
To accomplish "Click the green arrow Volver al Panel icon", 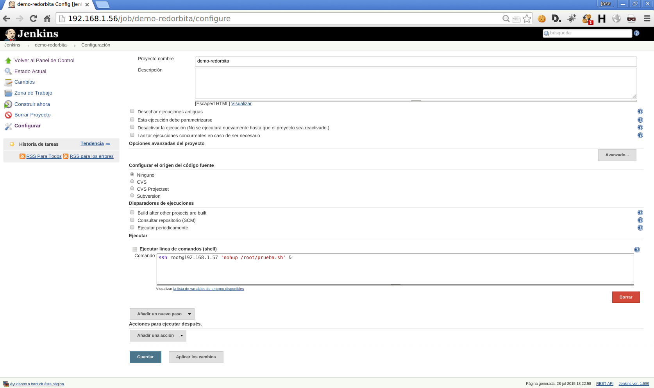I will pos(8,61).
